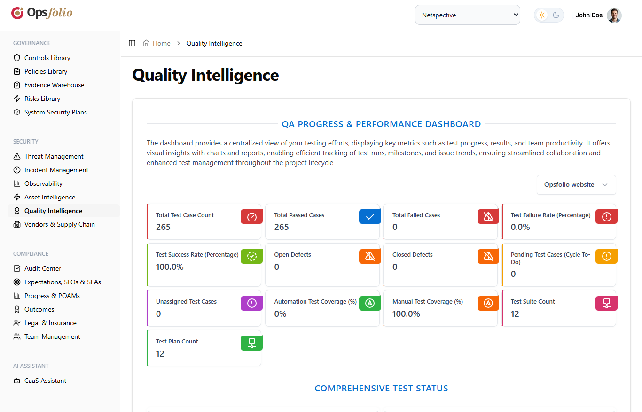Click the warning triangle icon beside Threat Management
The width and height of the screenshot is (642, 412).
pos(17,156)
